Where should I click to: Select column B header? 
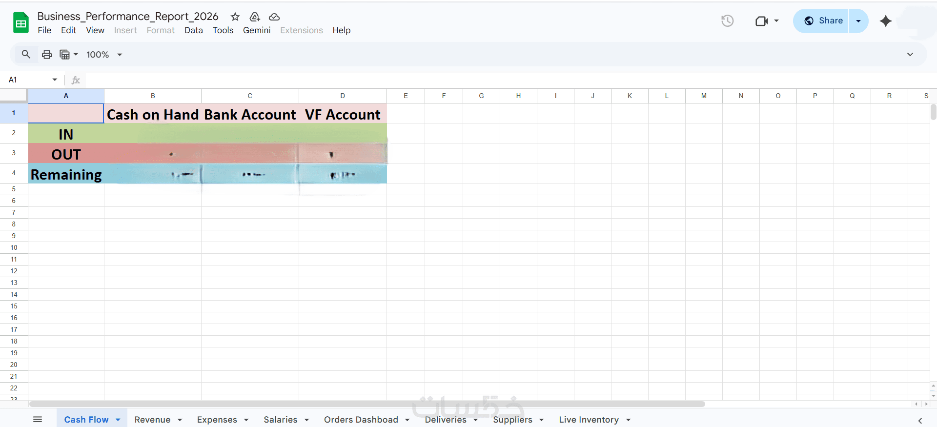coord(153,96)
